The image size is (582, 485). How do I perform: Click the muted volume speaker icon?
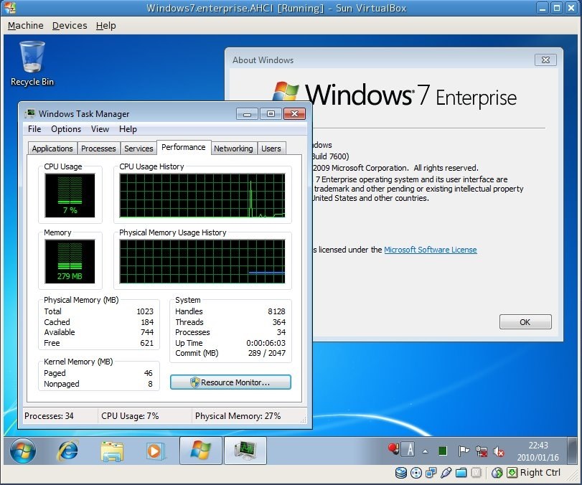498,451
